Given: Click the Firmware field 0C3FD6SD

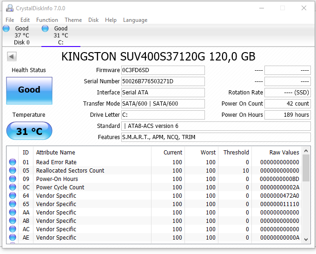Looking at the screenshot, I should [163, 70].
